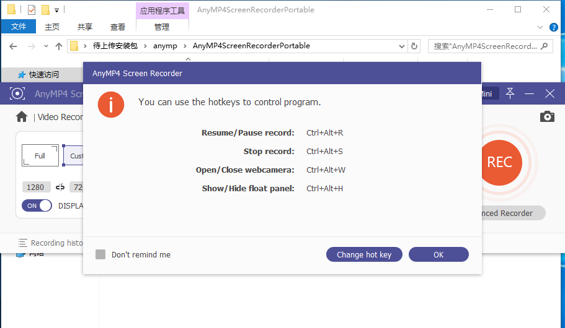The height and width of the screenshot is (328, 565).
Task: Click the home icon in AnyMP4 recorder
Action: (x=22, y=117)
